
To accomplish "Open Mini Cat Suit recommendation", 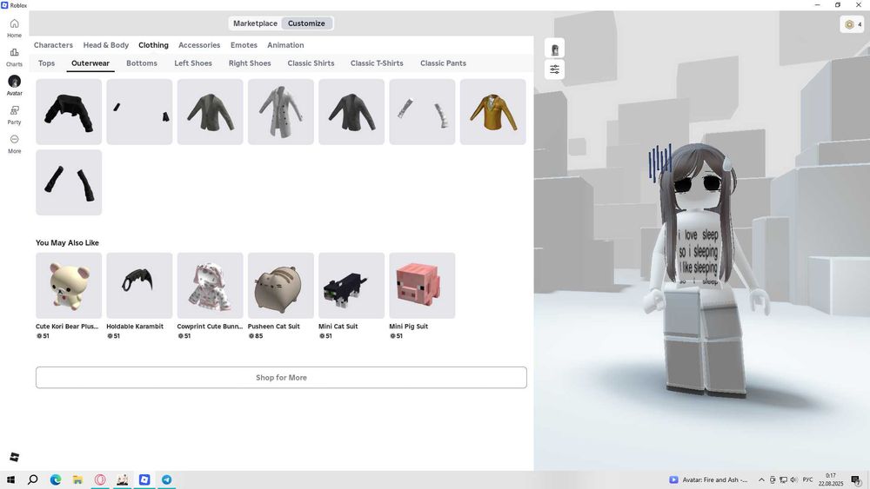I will click(x=351, y=286).
